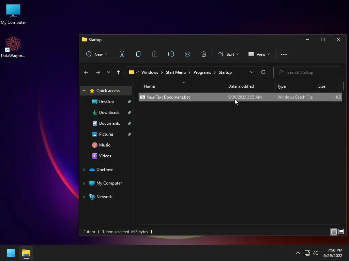Click the 'Windows Batch File' type cell
The width and height of the screenshot is (349, 261).
point(295,97)
